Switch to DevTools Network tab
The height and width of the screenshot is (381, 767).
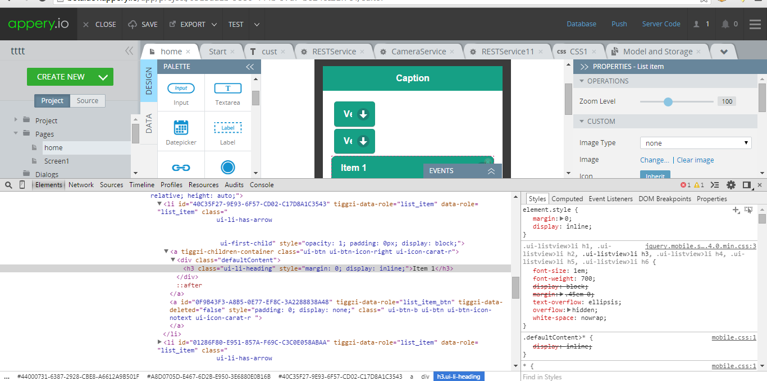(x=81, y=185)
